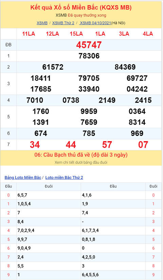The width and height of the screenshot is (163, 280).
Task: Click the Cầu Bạch thủ đã về notice
Action: 81,155
